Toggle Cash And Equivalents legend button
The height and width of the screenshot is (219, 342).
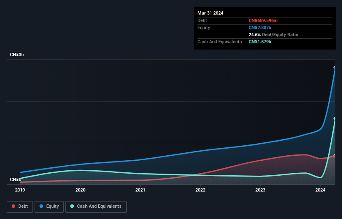tap(96, 207)
